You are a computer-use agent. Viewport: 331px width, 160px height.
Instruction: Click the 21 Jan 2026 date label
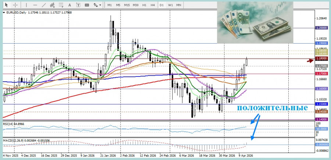tap(107, 156)
